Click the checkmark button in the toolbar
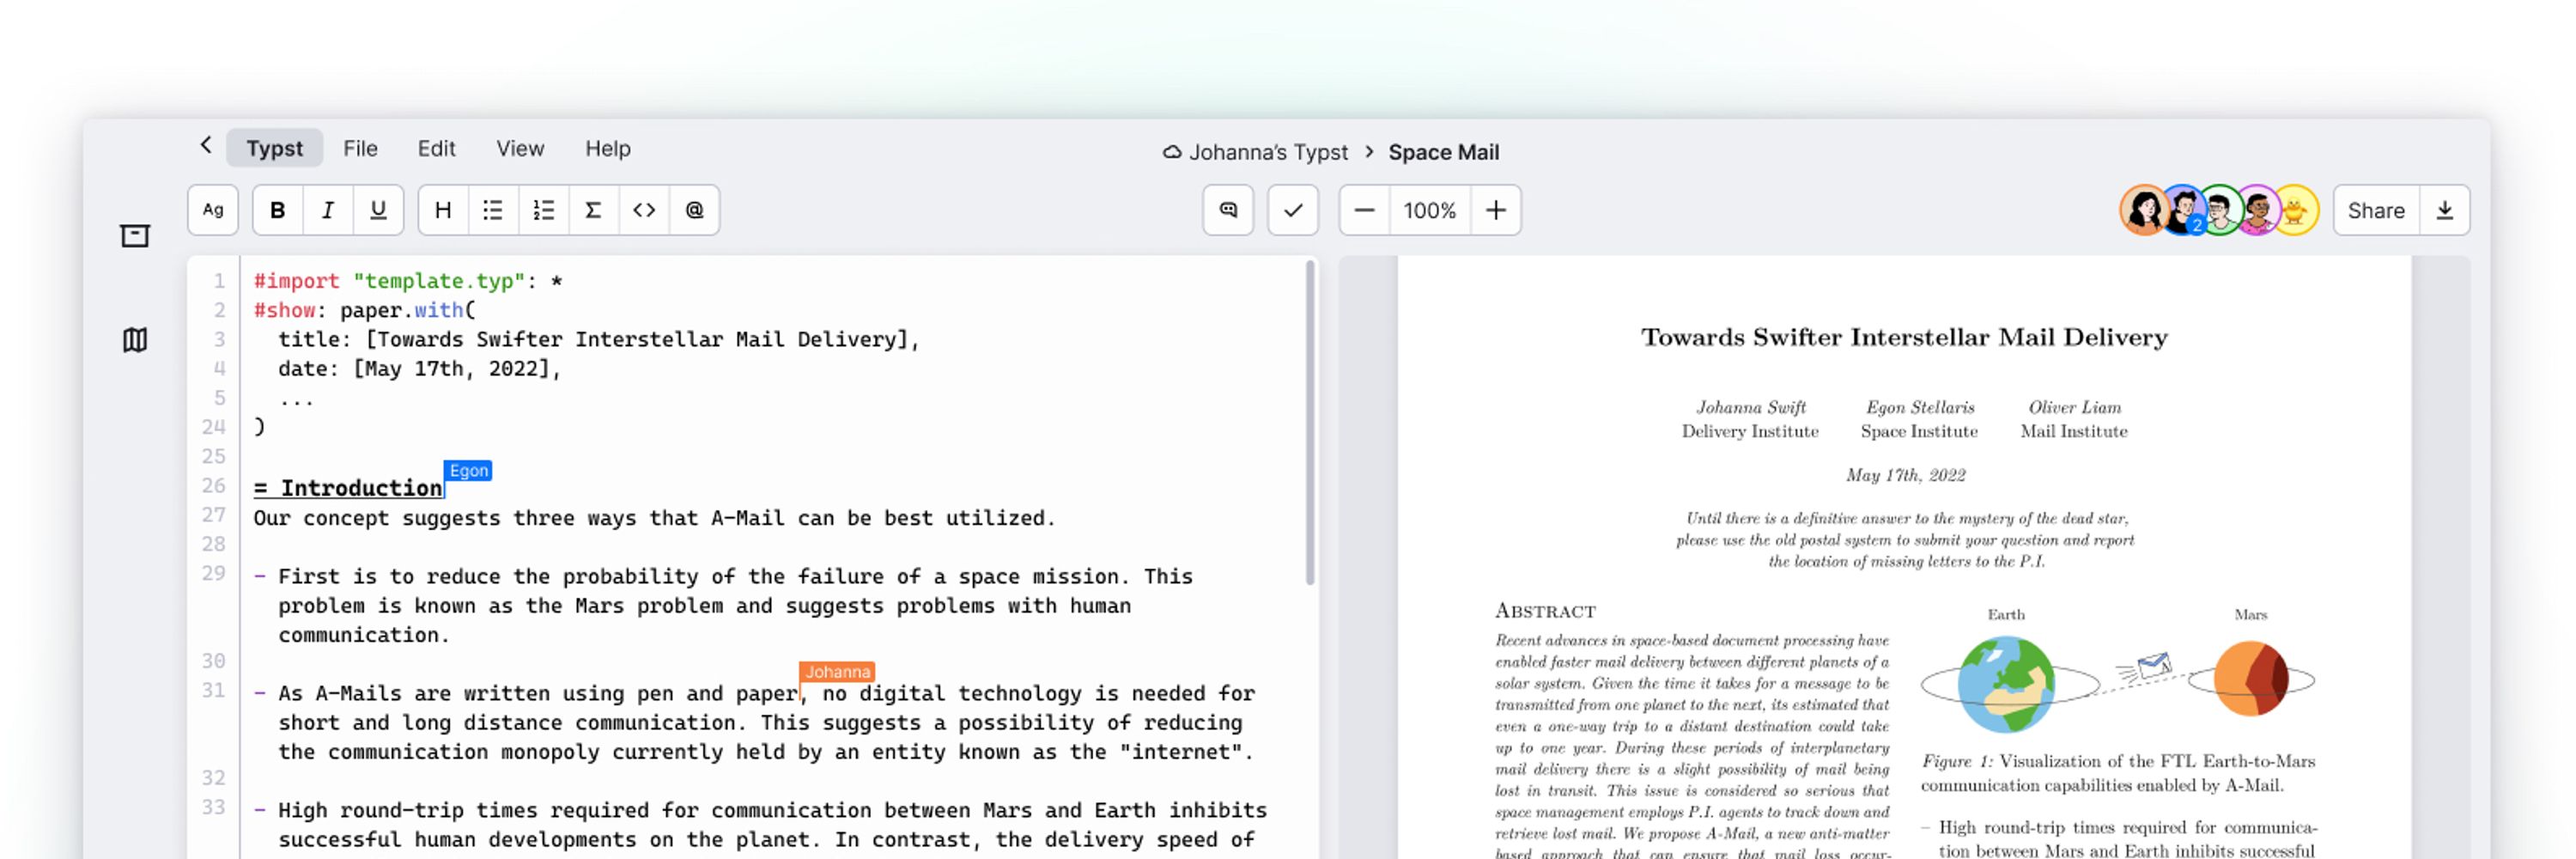The image size is (2576, 859). coord(1293,210)
